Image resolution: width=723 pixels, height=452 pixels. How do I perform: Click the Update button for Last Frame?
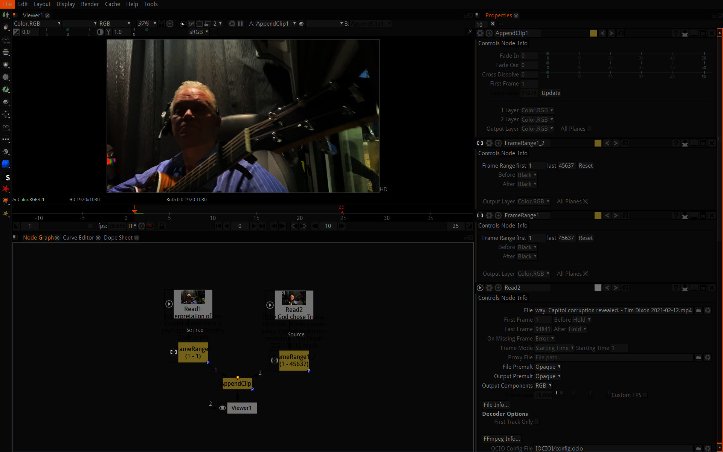[551, 93]
